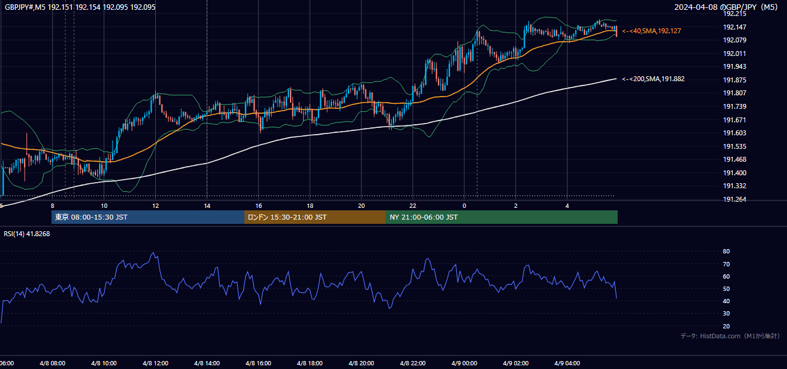Click price axis label 192.215
This screenshot has height=369, width=787.
[734, 14]
